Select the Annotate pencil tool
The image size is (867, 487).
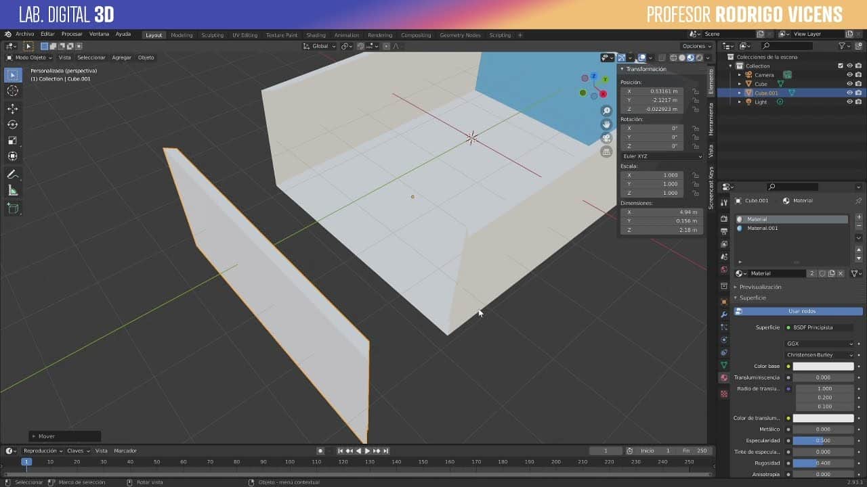pos(12,175)
